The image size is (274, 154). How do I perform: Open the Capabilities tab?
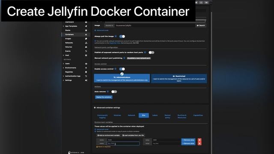click(x=198, y=115)
